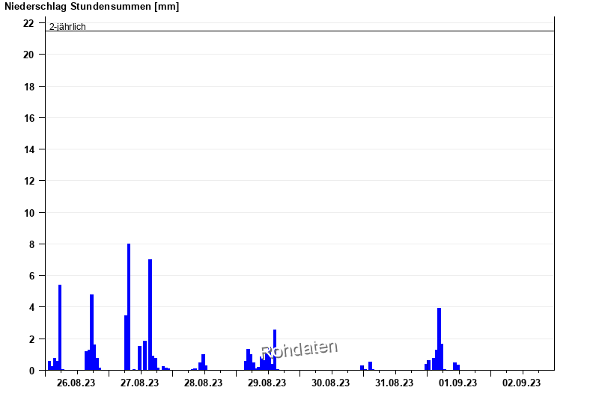Click the date label 31.08.23
The width and height of the screenshot is (599, 411).
coord(395,383)
